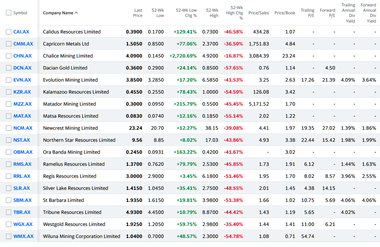The width and height of the screenshot is (380, 247).
Task: Open CHN.AX quote page link
Action: click(23, 56)
